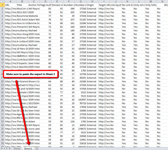Jump to last sheet with tab navigation arrow
168x150 pixels.
point(10,148)
